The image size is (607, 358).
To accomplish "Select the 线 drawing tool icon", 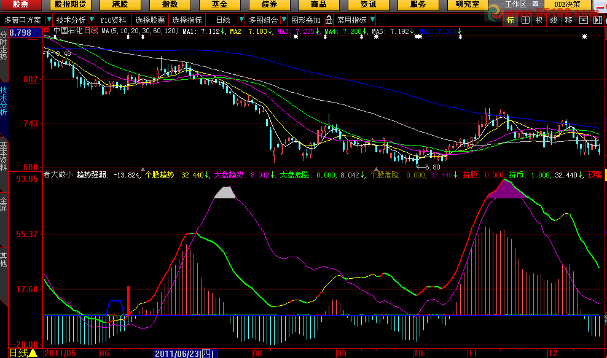I will pos(554,20).
